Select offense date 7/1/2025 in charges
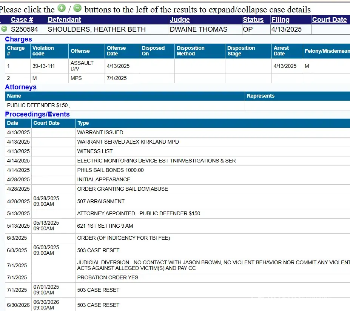 (117, 78)
